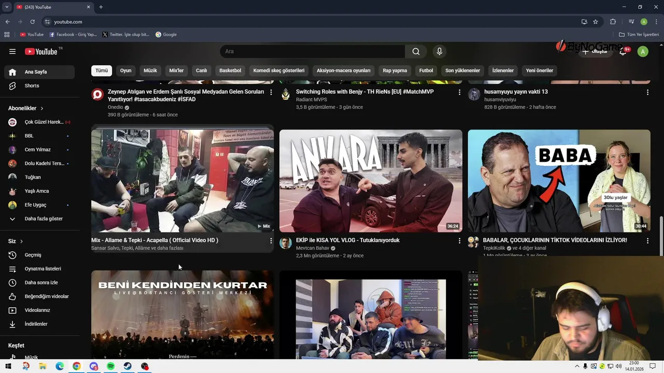
Task: Go to Ana Sayfa in sidebar
Action: [x=39, y=72]
